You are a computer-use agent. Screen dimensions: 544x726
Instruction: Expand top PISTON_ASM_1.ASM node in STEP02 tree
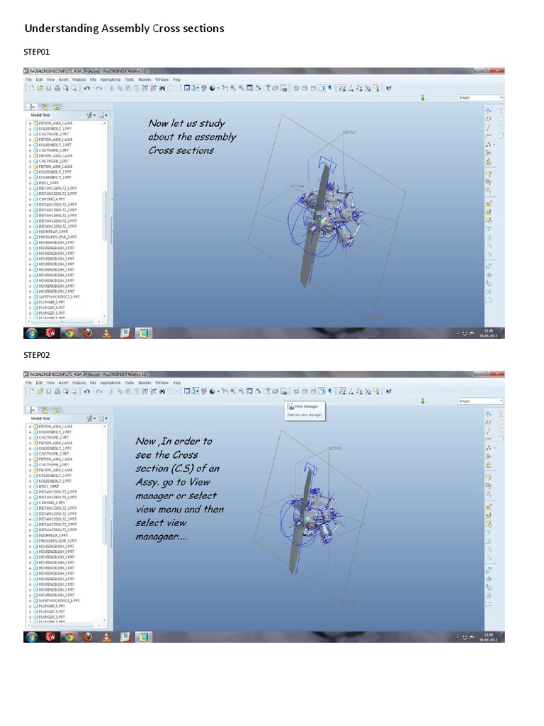30,426
